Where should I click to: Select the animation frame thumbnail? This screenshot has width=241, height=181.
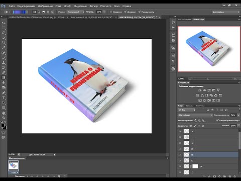[13, 166]
